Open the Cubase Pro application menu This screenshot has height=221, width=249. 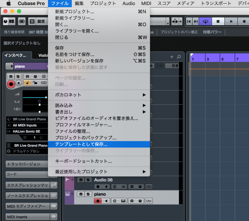click(x=31, y=3)
